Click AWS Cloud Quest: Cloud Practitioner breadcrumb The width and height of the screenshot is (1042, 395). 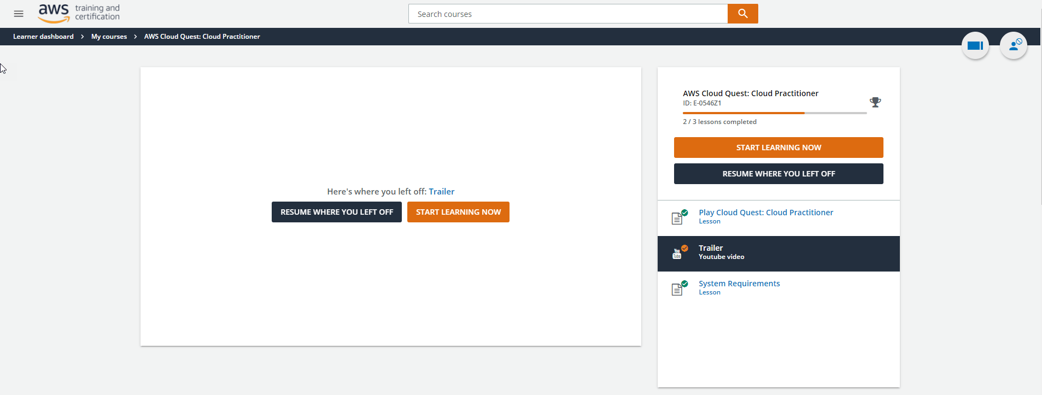click(x=202, y=37)
